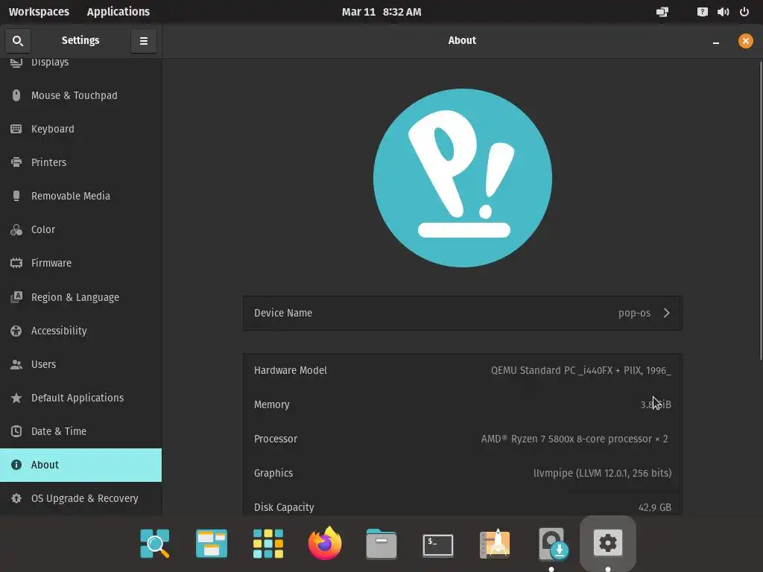Click the Graphics value llvmpipe
Image resolution: width=763 pixels, height=572 pixels.
point(602,473)
